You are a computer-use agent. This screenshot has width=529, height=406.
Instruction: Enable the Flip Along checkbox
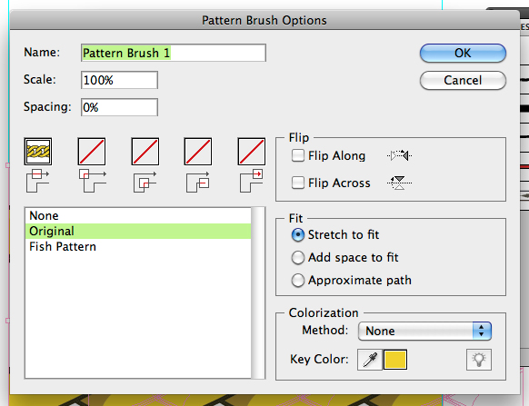(298, 155)
